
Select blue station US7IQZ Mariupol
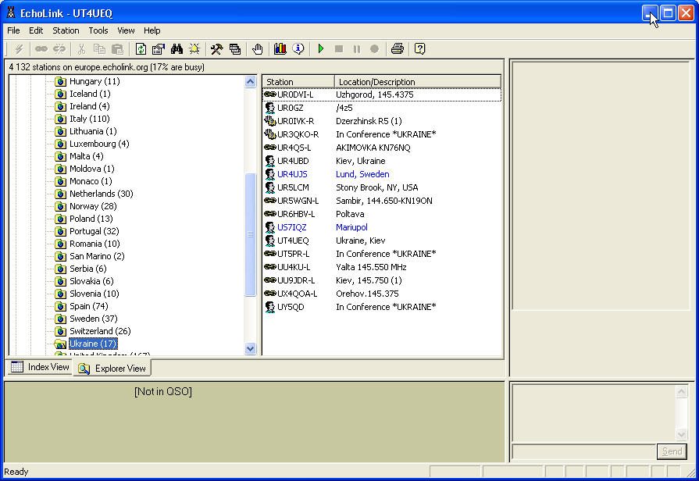point(382,227)
